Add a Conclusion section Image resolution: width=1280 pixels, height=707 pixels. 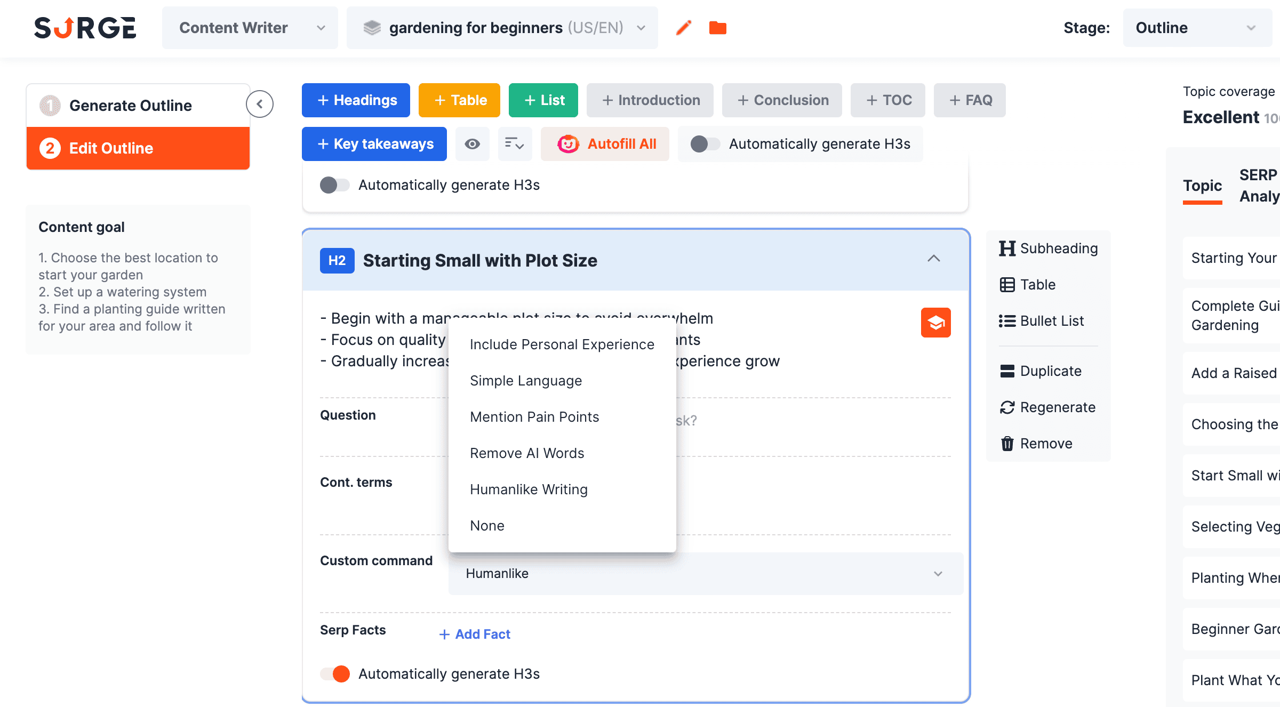782,100
